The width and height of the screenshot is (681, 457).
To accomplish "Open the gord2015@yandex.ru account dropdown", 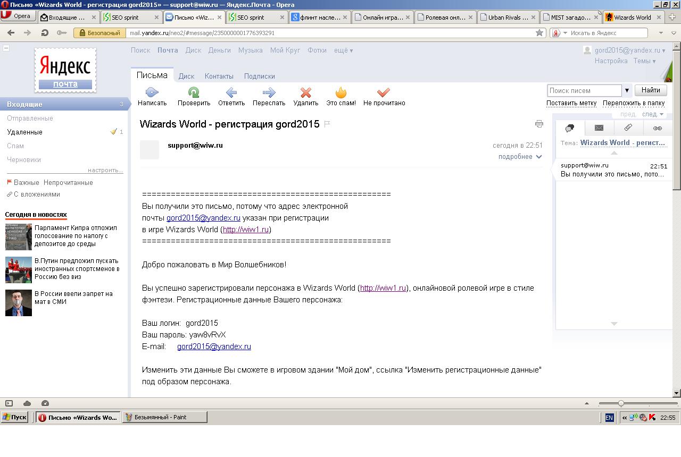I will [x=630, y=50].
